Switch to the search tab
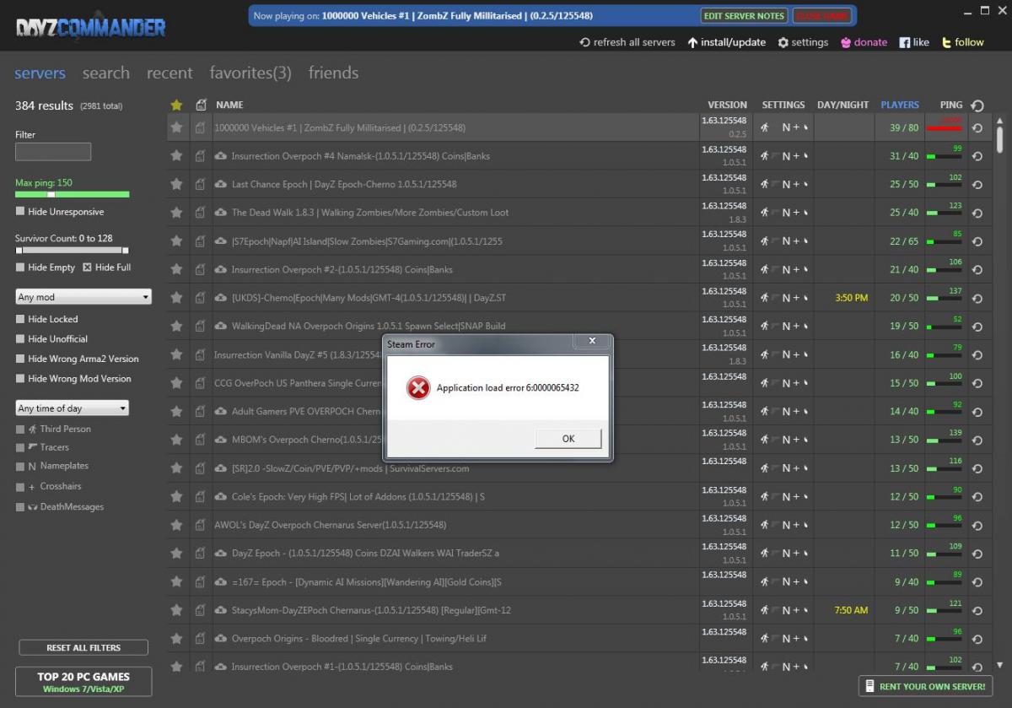The image size is (1012, 708). (x=105, y=73)
